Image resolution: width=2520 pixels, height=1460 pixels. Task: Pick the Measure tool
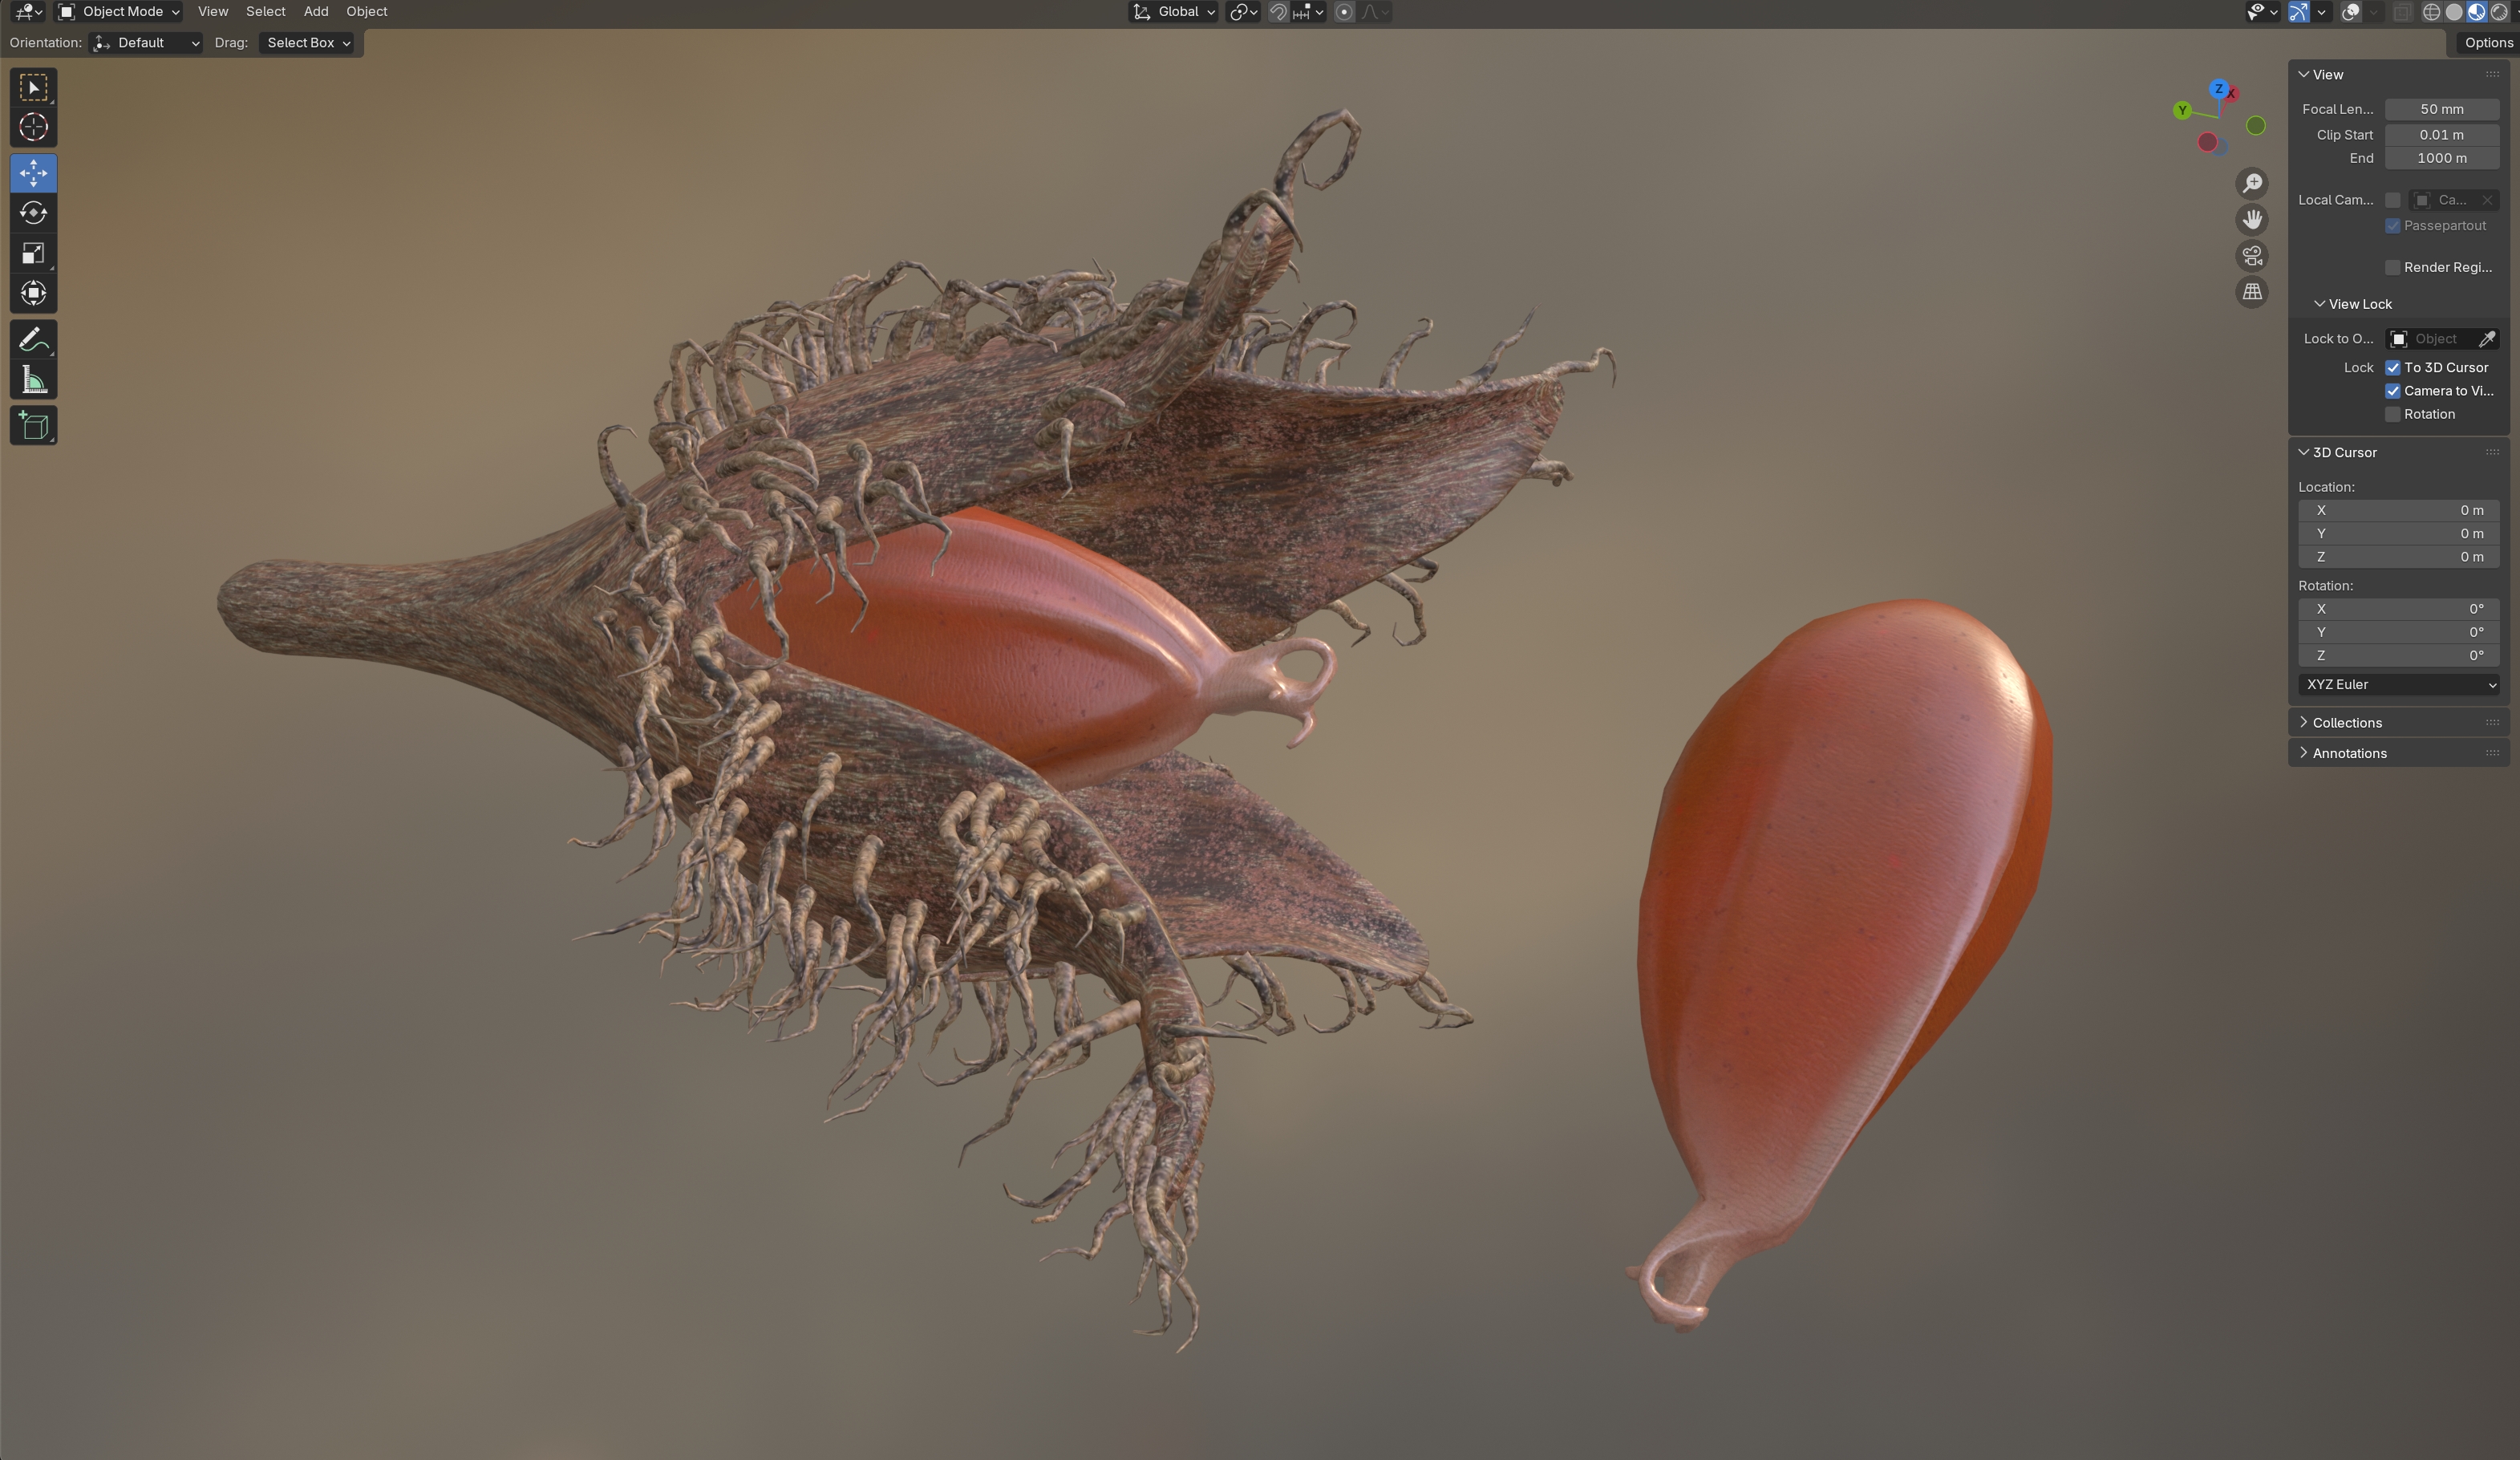(33, 381)
